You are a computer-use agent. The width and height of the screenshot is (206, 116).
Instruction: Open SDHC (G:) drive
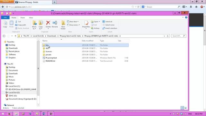click(11, 96)
